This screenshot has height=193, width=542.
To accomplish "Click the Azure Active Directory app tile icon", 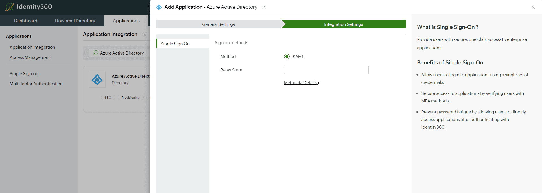I will click(x=97, y=79).
